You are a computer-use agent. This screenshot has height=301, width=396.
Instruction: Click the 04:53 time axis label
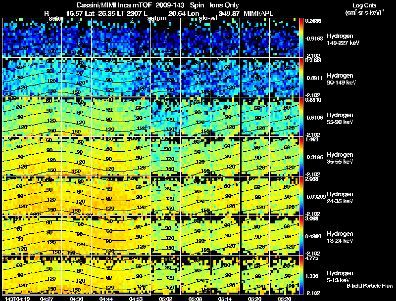click(136, 299)
